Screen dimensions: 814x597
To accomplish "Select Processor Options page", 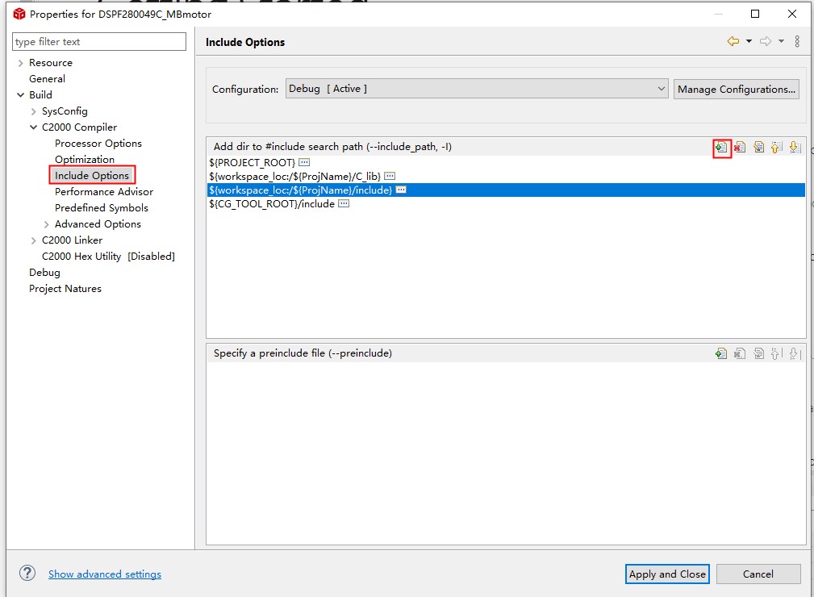I will coord(98,144).
